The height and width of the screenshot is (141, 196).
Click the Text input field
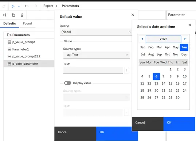click(93, 70)
